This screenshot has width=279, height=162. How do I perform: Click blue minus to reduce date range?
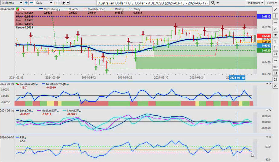point(32,3)
